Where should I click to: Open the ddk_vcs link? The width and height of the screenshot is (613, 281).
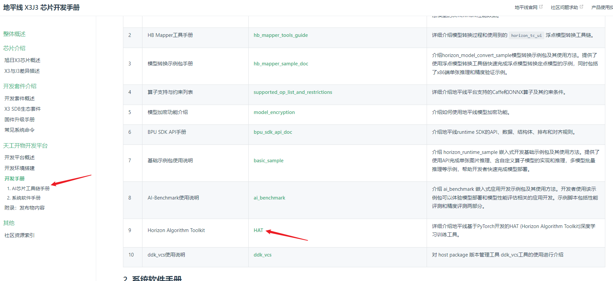click(x=262, y=255)
